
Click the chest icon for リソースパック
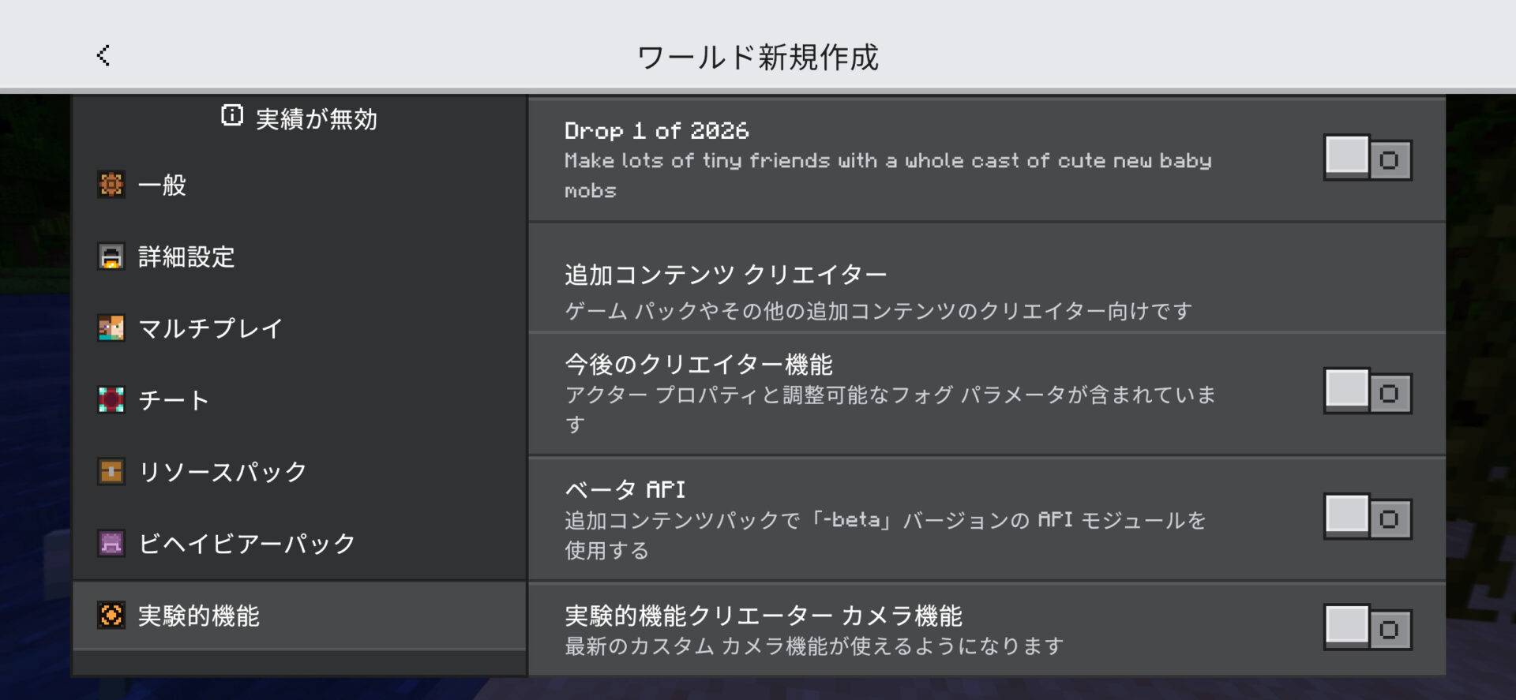tap(111, 472)
